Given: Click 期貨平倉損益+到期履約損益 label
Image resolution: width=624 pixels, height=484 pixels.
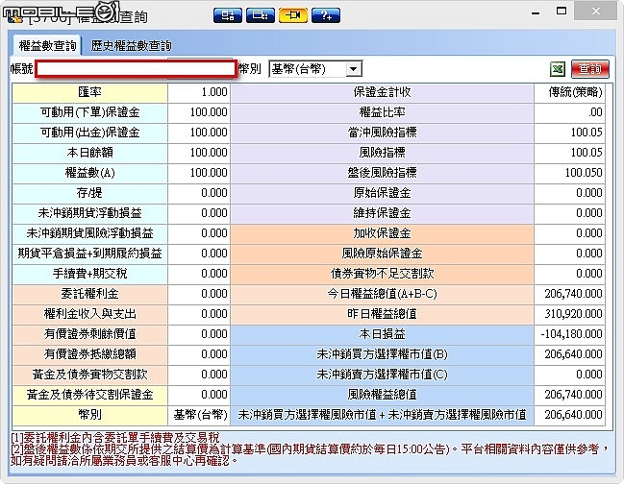Looking at the screenshot, I should coord(90,254).
